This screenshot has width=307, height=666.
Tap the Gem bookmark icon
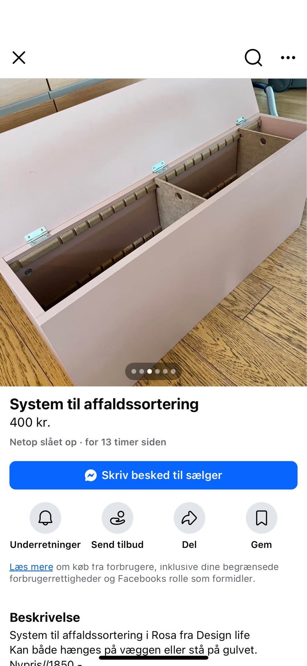coord(261,518)
